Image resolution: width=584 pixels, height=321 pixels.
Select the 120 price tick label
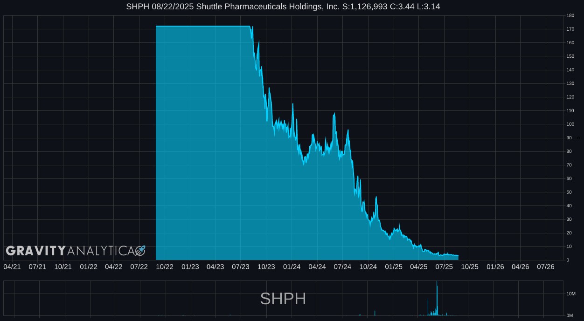click(x=570, y=97)
